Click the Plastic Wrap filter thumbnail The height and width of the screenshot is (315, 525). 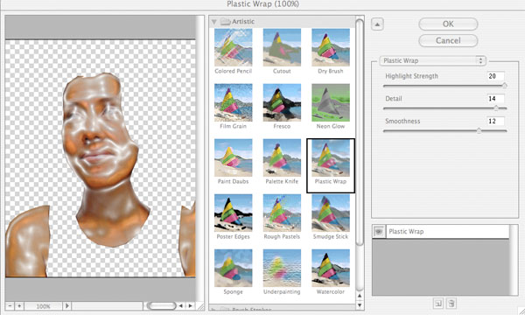[x=331, y=158]
